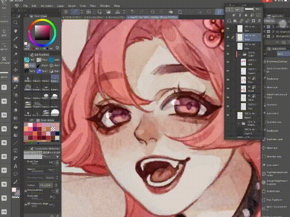Toggle the Watercolor edge checkbox
This screenshot has width=290, height=217.
pos(29,203)
